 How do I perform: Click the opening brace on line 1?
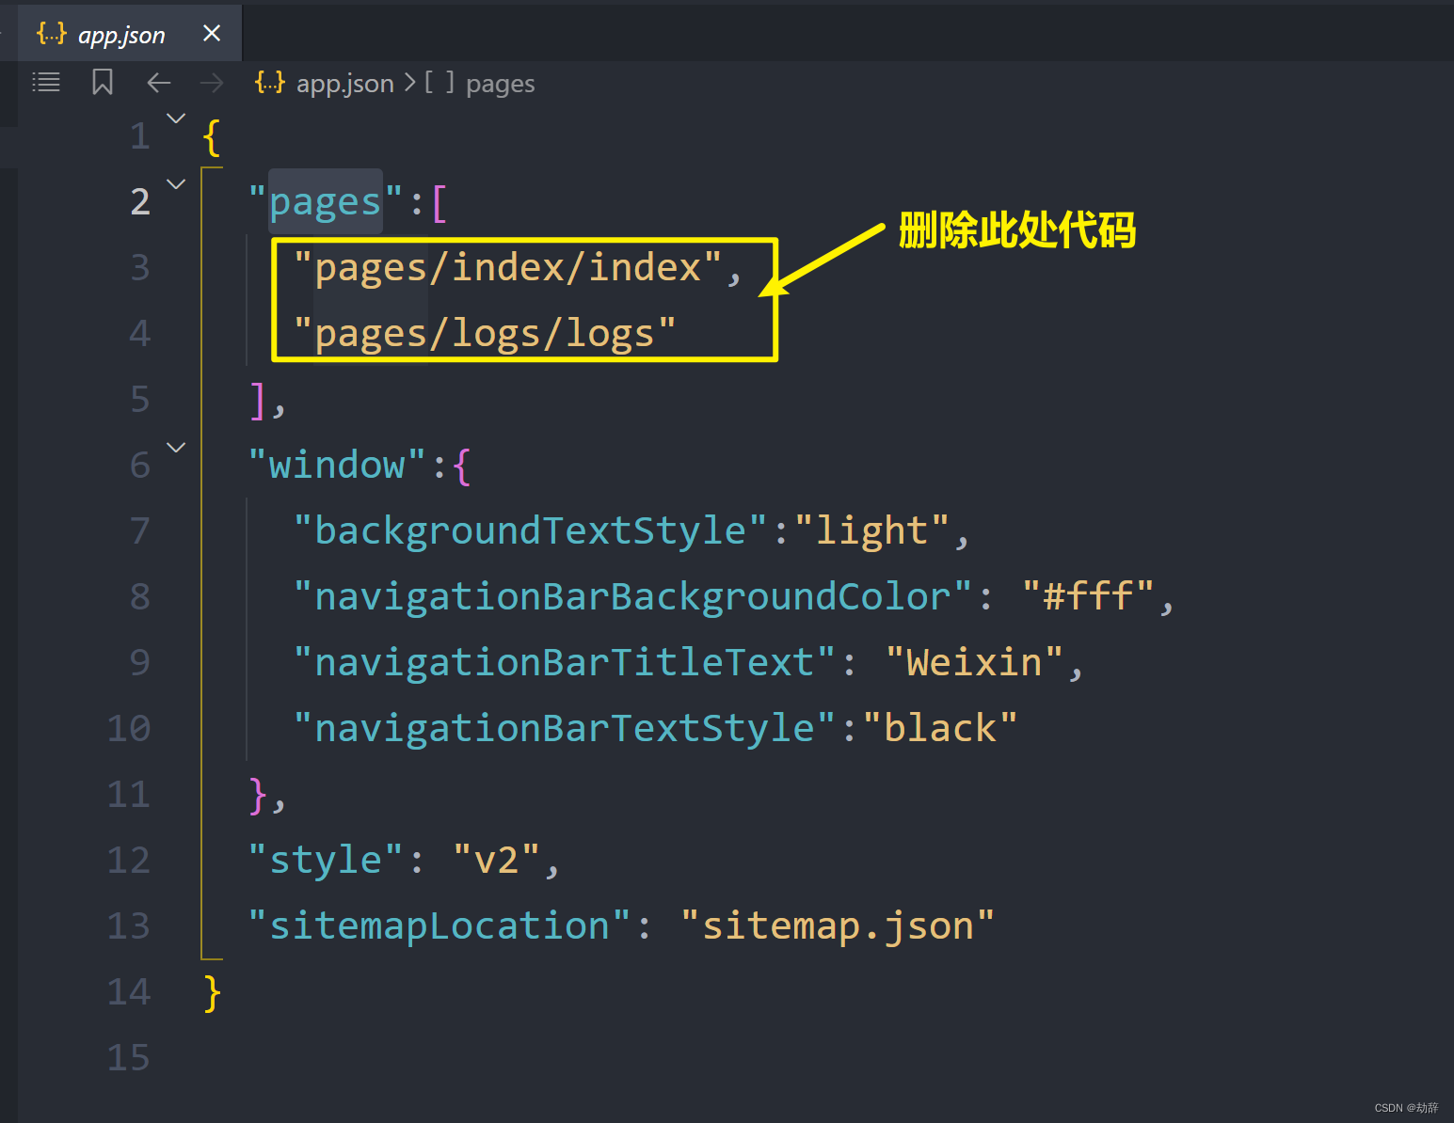[x=212, y=137]
